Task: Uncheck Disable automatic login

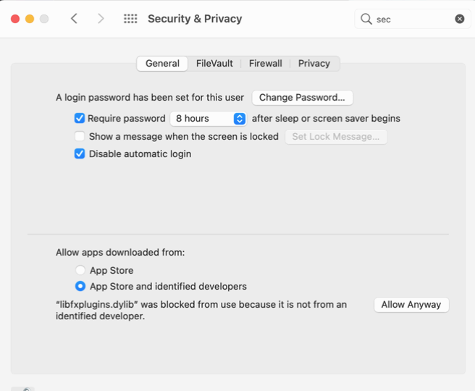Action: coord(80,154)
